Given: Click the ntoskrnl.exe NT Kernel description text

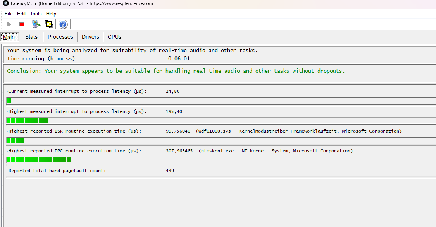Looking at the screenshot, I should (276, 151).
